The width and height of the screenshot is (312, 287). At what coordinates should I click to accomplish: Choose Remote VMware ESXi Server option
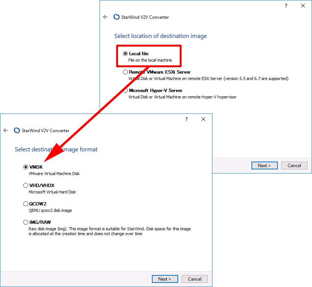pyautogui.click(x=125, y=72)
